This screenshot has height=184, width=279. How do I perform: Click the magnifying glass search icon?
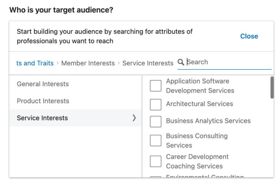[x=181, y=62]
